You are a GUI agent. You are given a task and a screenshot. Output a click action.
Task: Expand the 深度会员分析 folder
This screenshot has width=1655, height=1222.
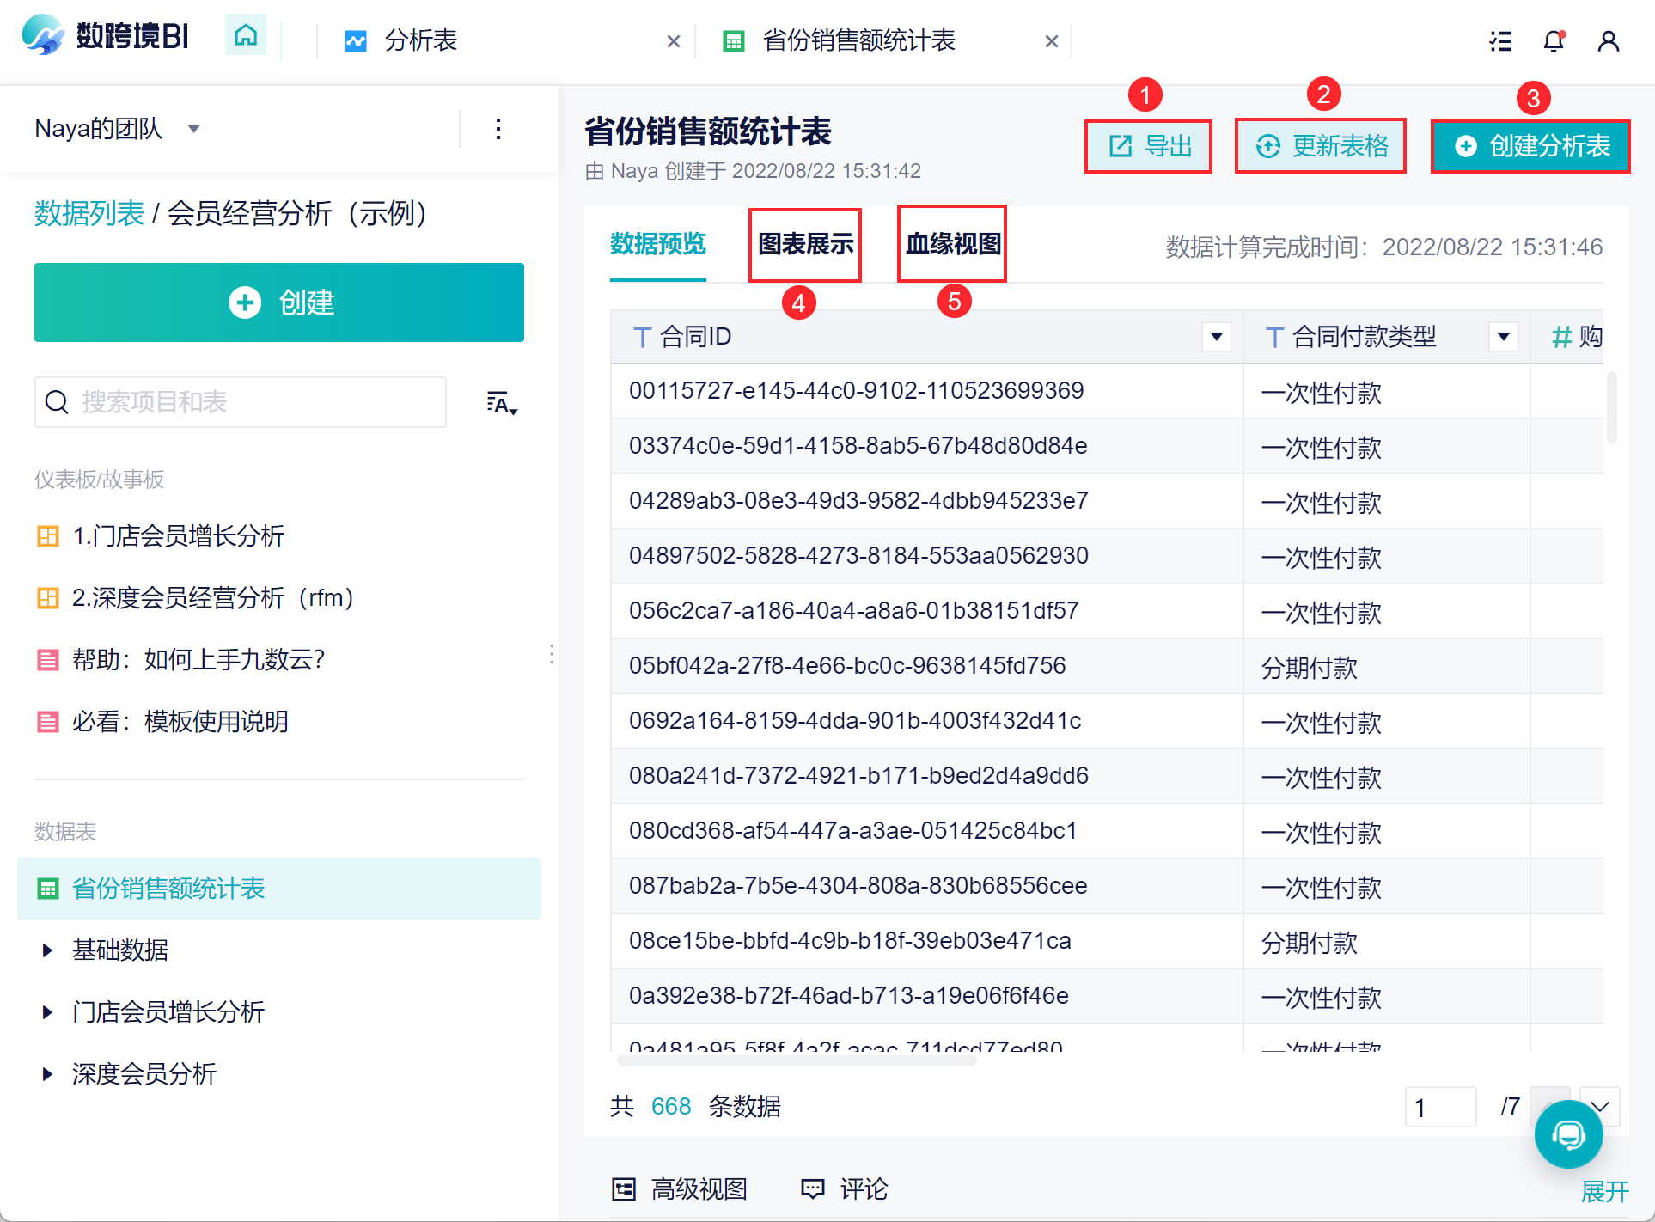[x=48, y=1073]
